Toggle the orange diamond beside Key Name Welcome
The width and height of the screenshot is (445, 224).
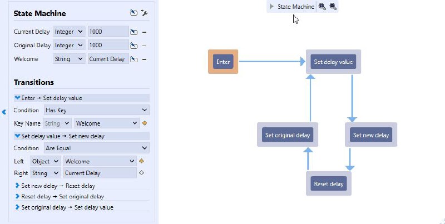click(x=145, y=123)
